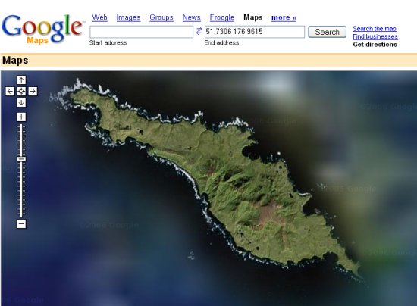Click the Search button
The width and height of the screenshot is (417, 306).
(327, 32)
